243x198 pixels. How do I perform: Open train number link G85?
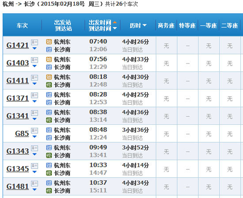tap(22, 134)
